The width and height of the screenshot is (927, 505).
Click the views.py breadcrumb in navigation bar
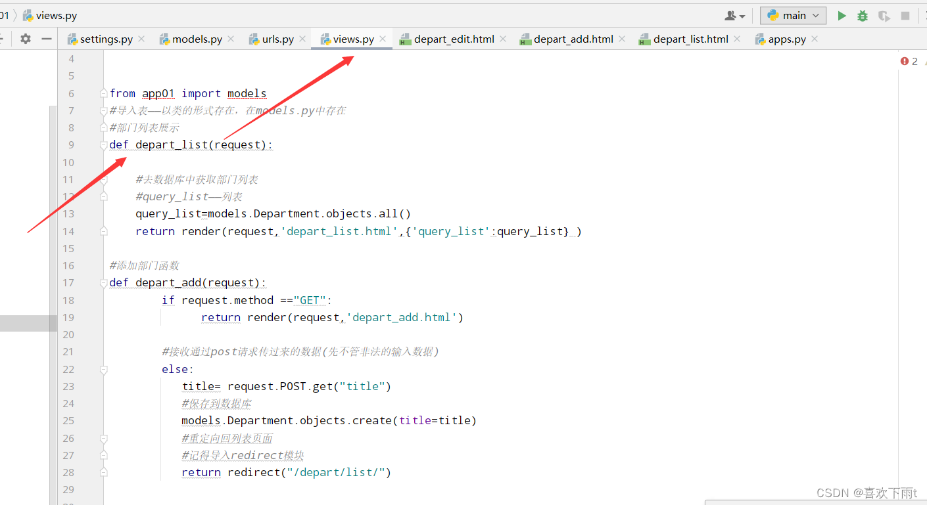(x=49, y=15)
